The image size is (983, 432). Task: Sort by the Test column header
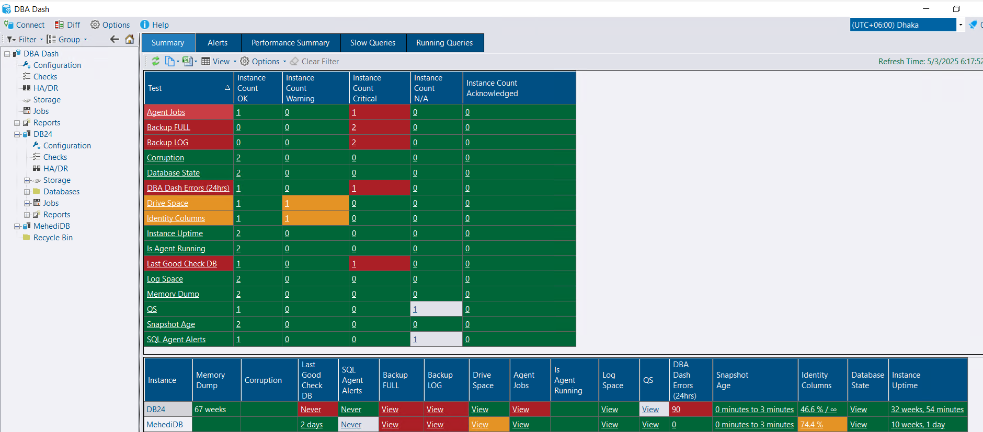pos(189,88)
